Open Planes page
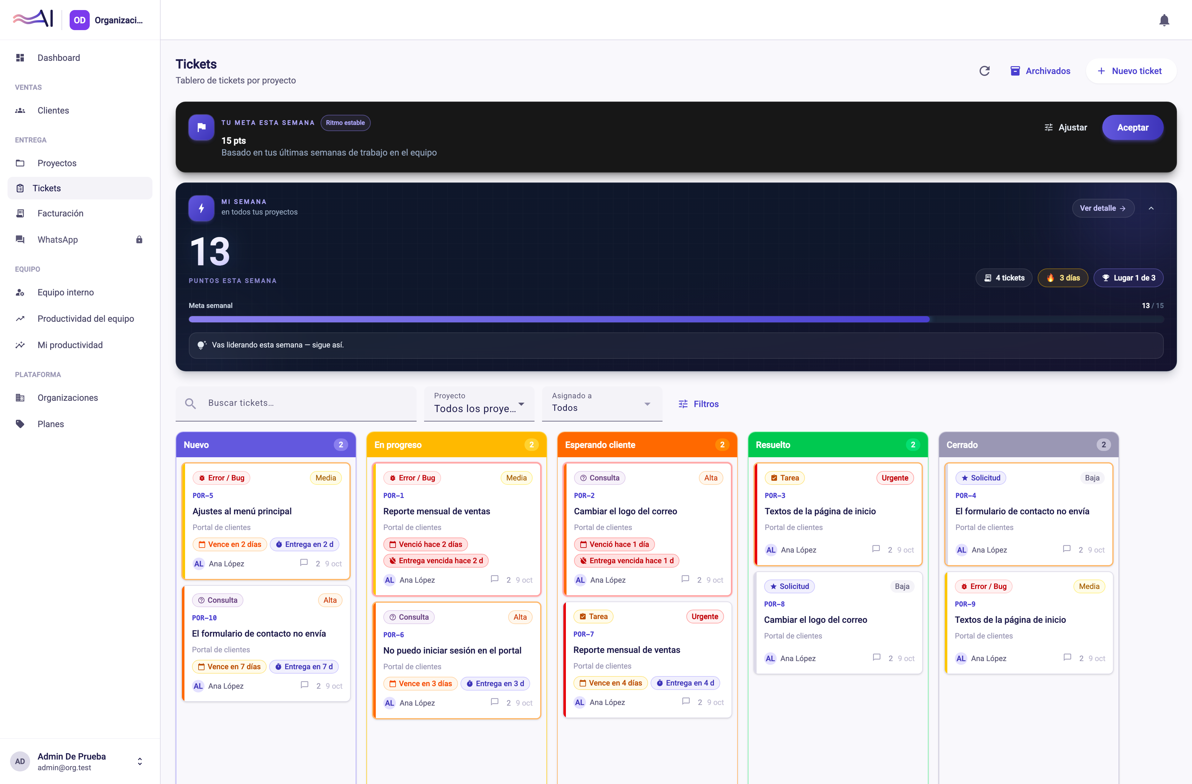1192x784 pixels. click(x=80, y=424)
